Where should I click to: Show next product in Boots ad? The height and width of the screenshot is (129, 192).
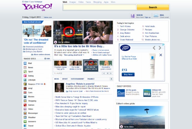point(160,48)
